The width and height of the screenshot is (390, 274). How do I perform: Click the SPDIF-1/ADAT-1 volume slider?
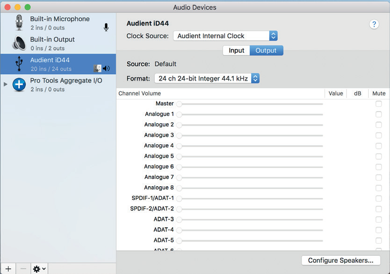[x=249, y=198]
